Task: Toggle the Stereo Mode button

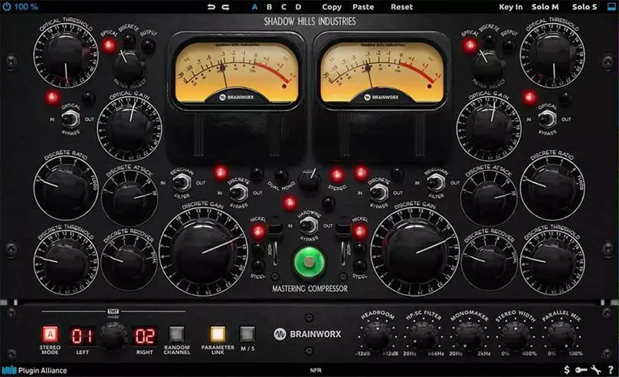Action: tap(50, 335)
